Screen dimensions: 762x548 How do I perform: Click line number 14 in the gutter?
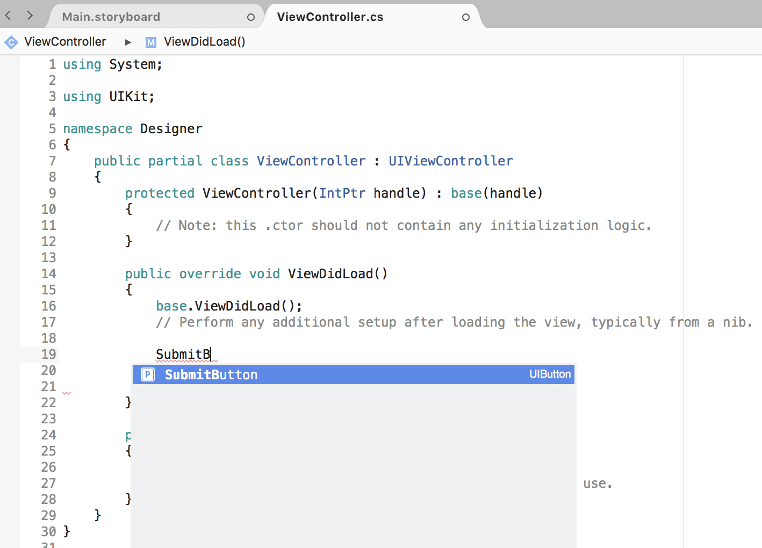click(48, 274)
